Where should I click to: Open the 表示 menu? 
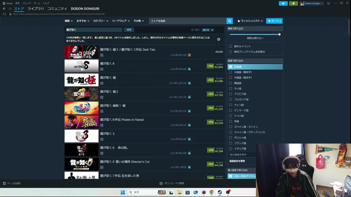tap(18, 3)
